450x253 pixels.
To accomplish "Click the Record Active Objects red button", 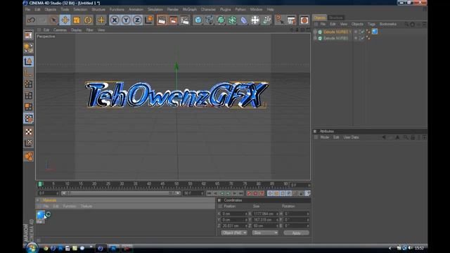I will tap(249, 194).
